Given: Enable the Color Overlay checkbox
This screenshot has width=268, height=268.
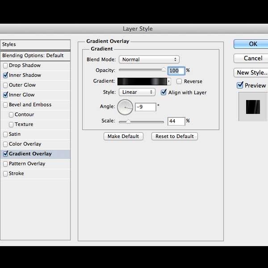Looking at the screenshot, I should [x=5, y=144].
